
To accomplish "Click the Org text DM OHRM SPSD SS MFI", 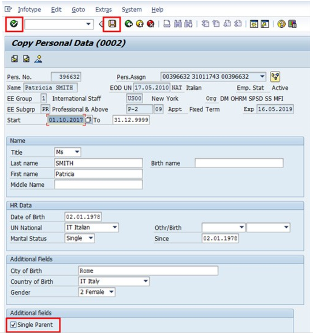I will (252, 99).
